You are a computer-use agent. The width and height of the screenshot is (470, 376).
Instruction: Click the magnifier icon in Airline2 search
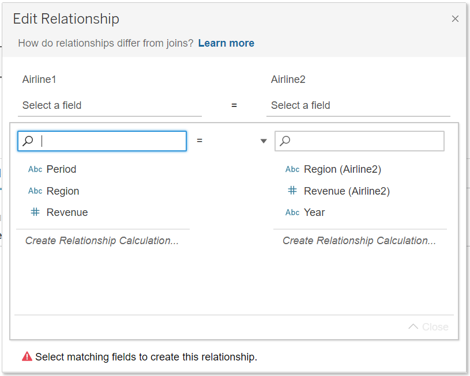(x=285, y=140)
